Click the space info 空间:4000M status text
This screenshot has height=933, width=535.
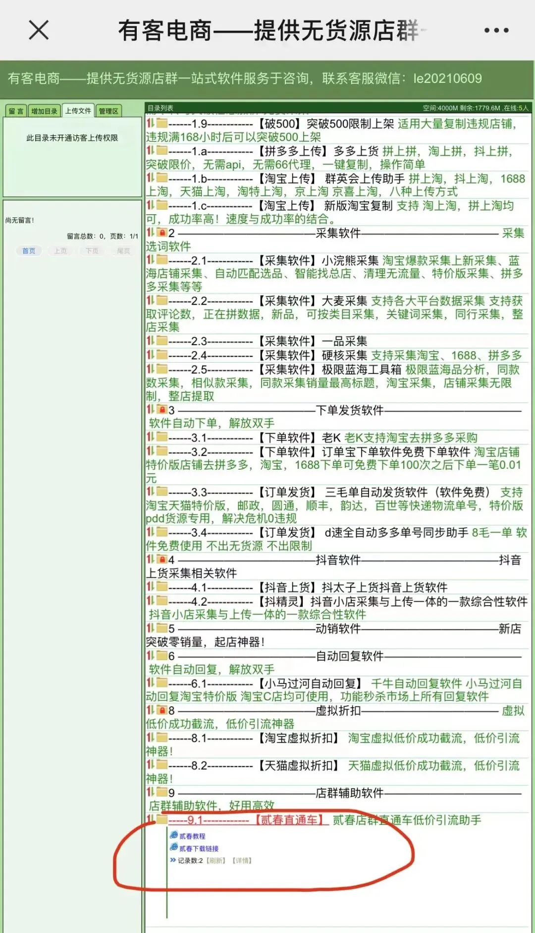[x=476, y=108]
